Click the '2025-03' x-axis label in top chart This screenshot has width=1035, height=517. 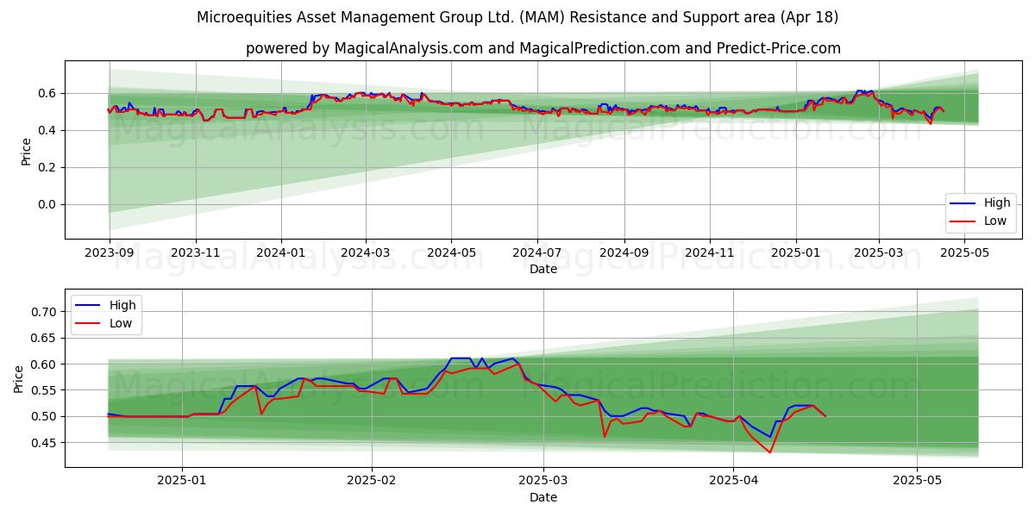[x=879, y=253]
